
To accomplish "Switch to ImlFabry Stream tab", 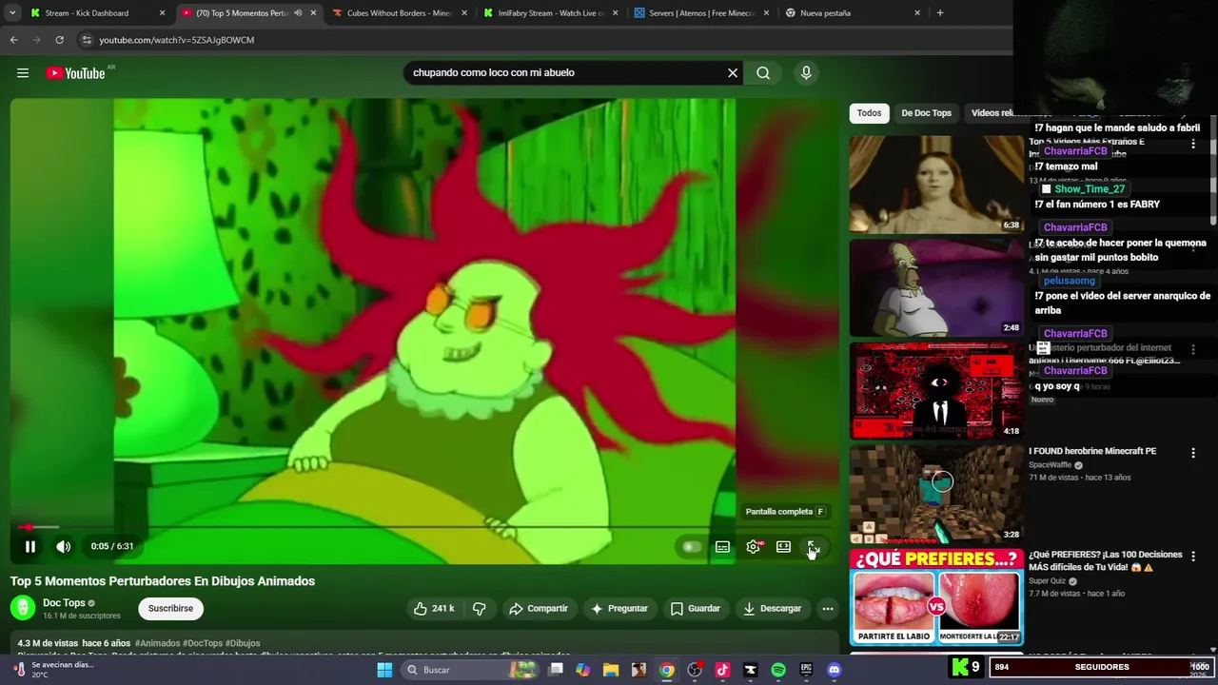I will coord(551,13).
